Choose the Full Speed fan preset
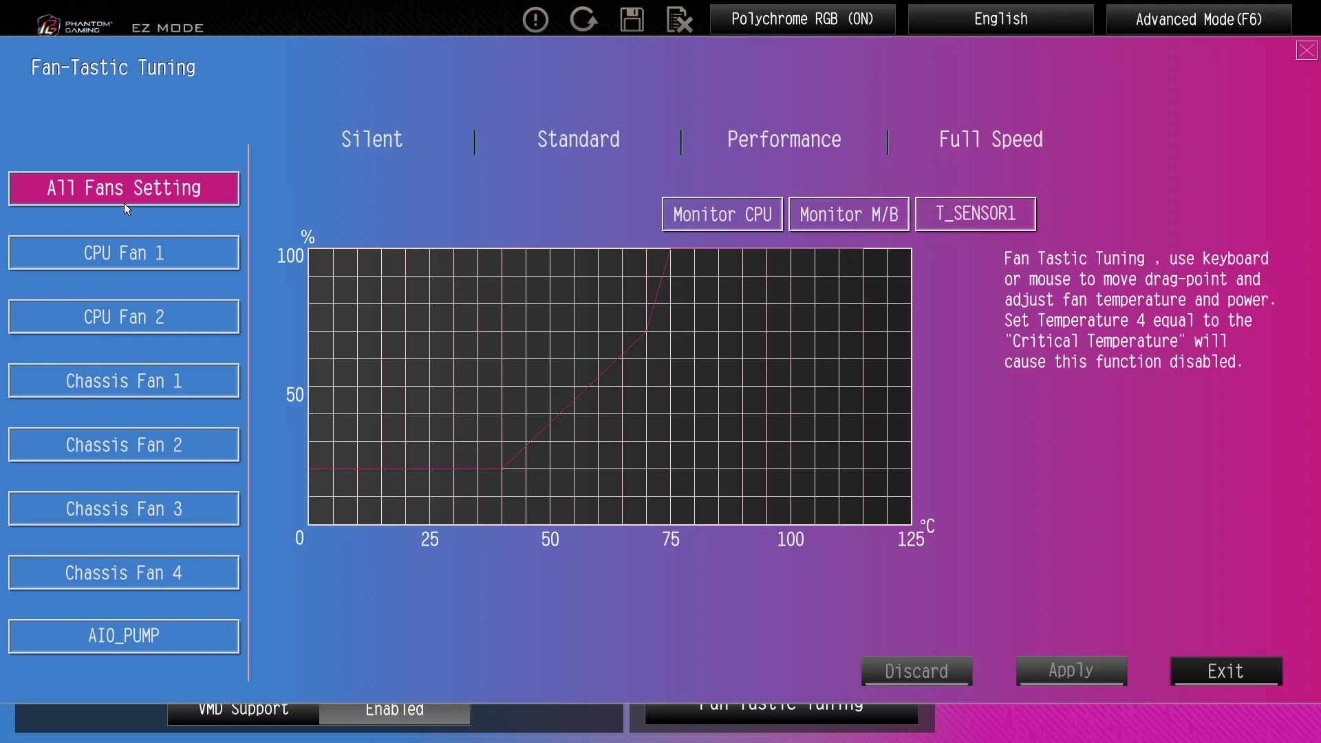Image resolution: width=1321 pixels, height=743 pixels. [x=990, y=140]
